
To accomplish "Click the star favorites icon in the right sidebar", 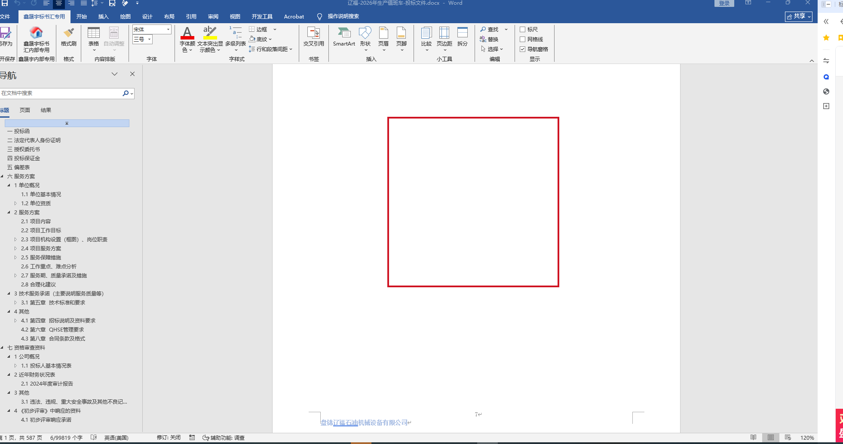I will (826, 38).
